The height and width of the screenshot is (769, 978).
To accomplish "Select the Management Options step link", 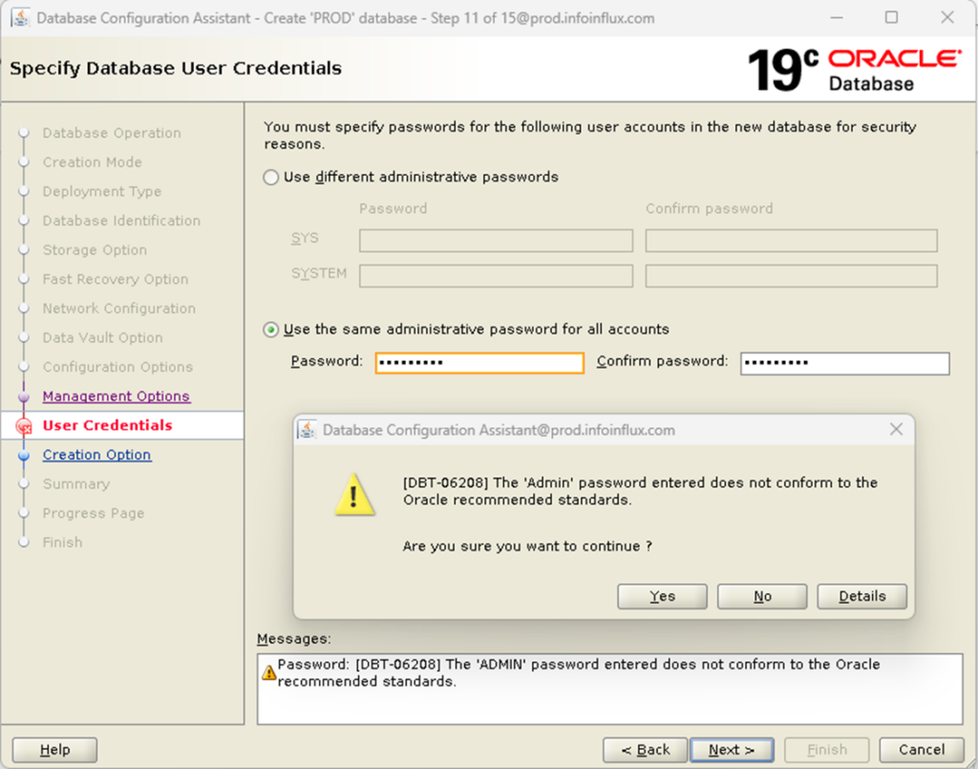I will click(x=117, y=395).
